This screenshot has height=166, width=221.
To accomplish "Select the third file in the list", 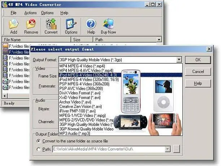I will coord(16,58).
